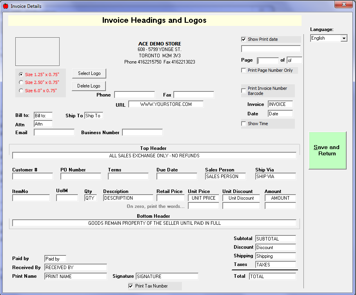Click the Delete Logo button
This screenshot has height=295, width=356.
point(89,86)
